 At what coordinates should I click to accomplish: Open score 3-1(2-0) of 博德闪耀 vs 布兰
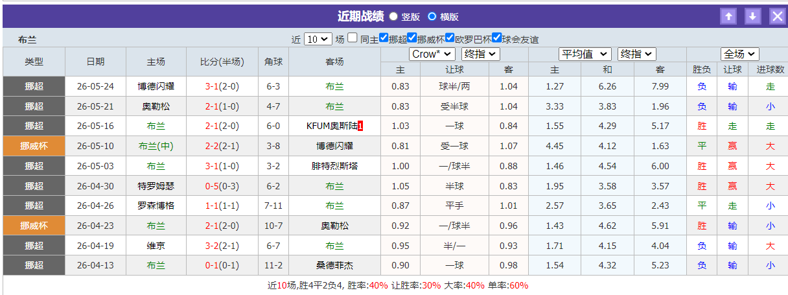click(x=222, y=86)
